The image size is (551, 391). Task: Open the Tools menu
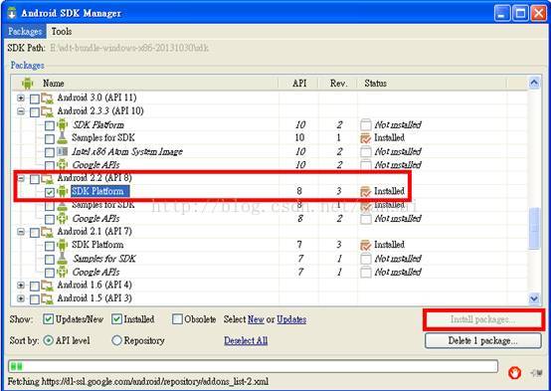pyautogui.click(x=62, y=31)
